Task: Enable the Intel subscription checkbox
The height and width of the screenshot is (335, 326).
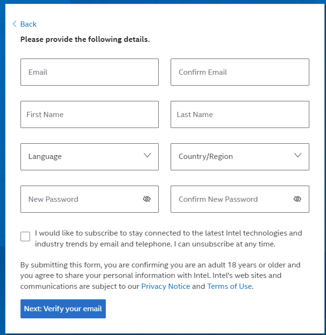Action: tap(25, 236)
